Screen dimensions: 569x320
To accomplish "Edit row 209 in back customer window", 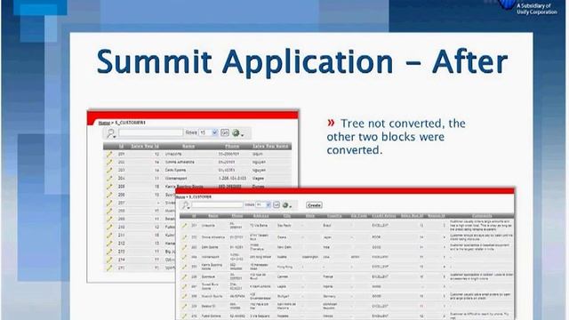I will (109, 220).
